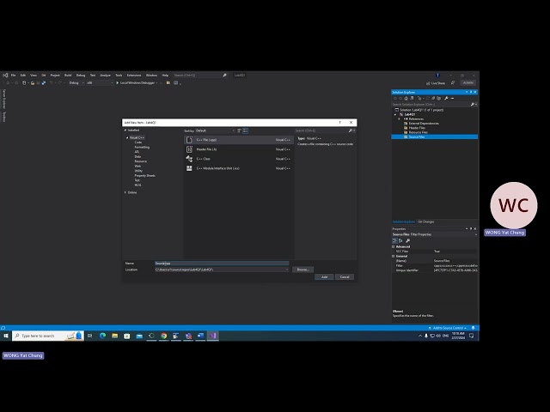Open the x86 platform dropdown
The image size is (550, 412).
tap(100, 82)
